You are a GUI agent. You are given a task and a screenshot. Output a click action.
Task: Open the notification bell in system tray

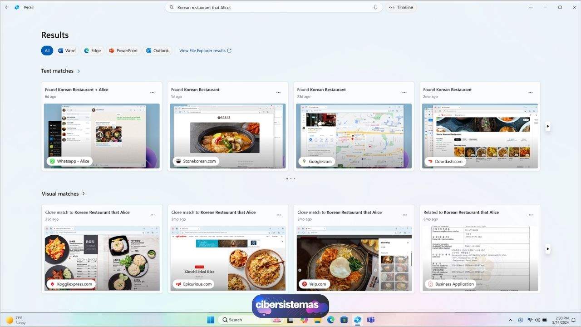coord(573,320)
